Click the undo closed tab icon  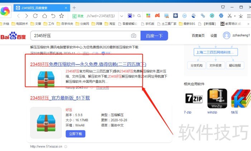click(x=53, y=16)
